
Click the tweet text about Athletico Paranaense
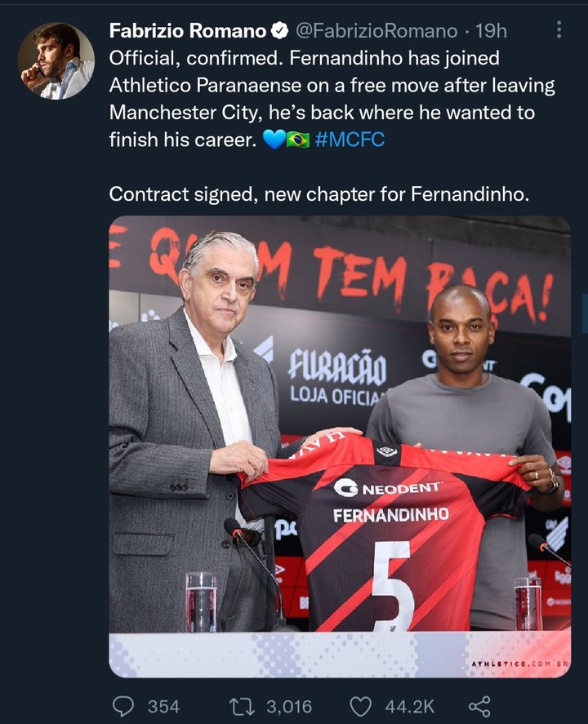(332, 99)
